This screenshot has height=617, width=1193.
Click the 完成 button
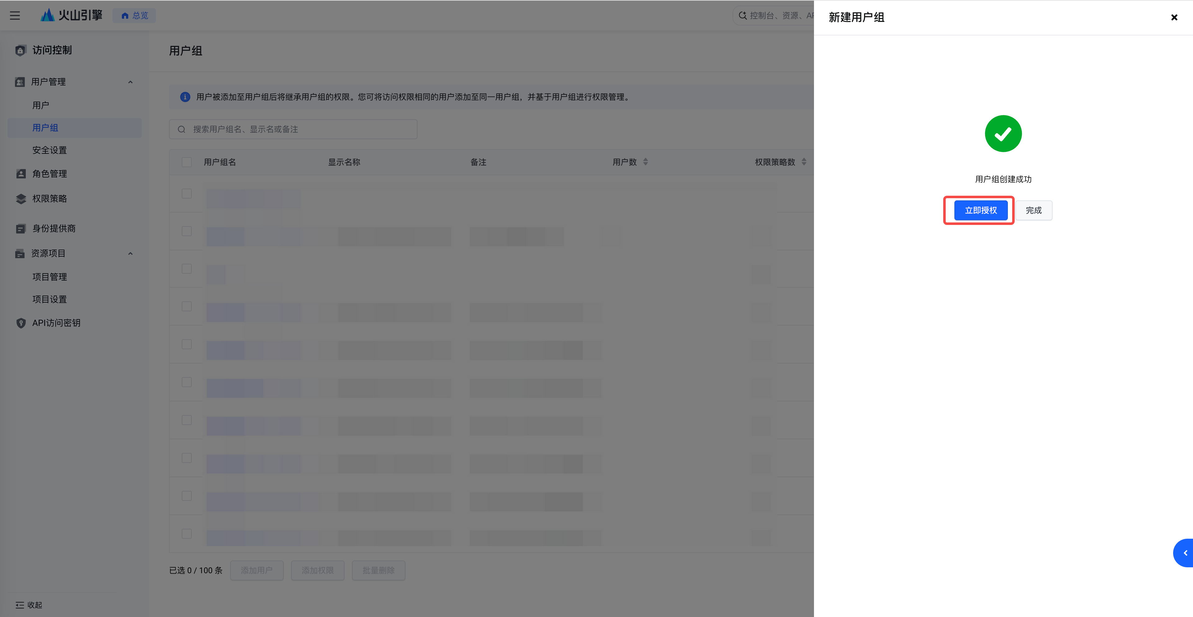[1033, 210]
